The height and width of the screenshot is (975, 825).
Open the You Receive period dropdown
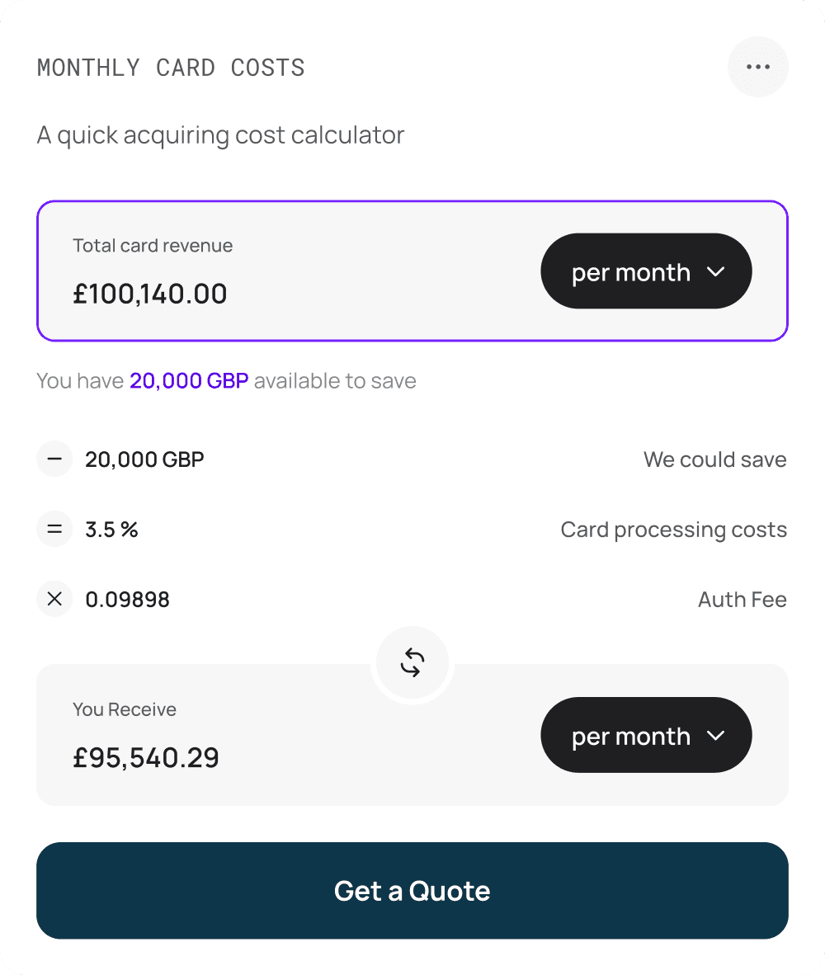(x=646, y=735)
